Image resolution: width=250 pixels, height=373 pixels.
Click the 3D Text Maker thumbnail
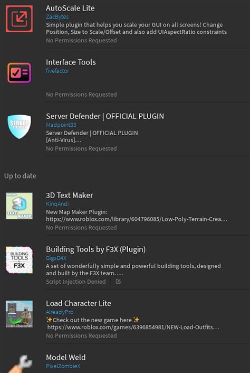point(19,206)
